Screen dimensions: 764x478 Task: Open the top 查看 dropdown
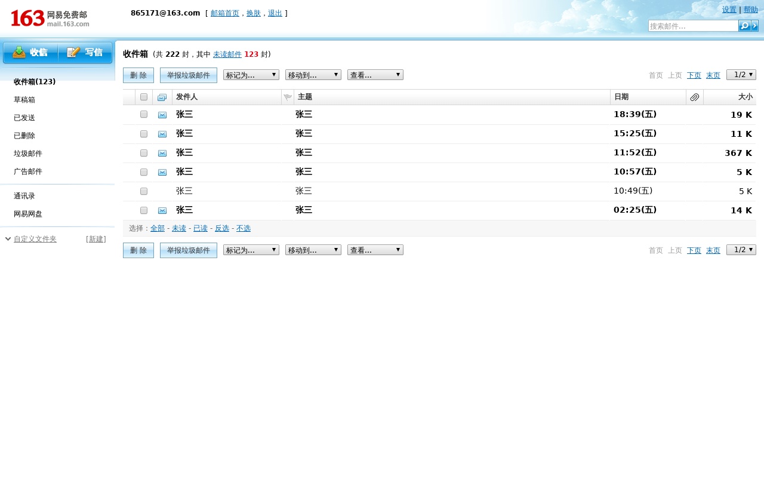coord(375,75)
